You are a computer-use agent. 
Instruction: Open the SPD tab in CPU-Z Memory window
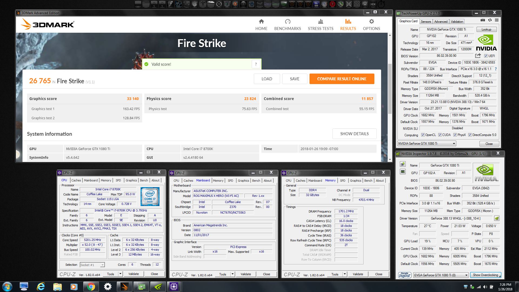[x=342, y=181]
